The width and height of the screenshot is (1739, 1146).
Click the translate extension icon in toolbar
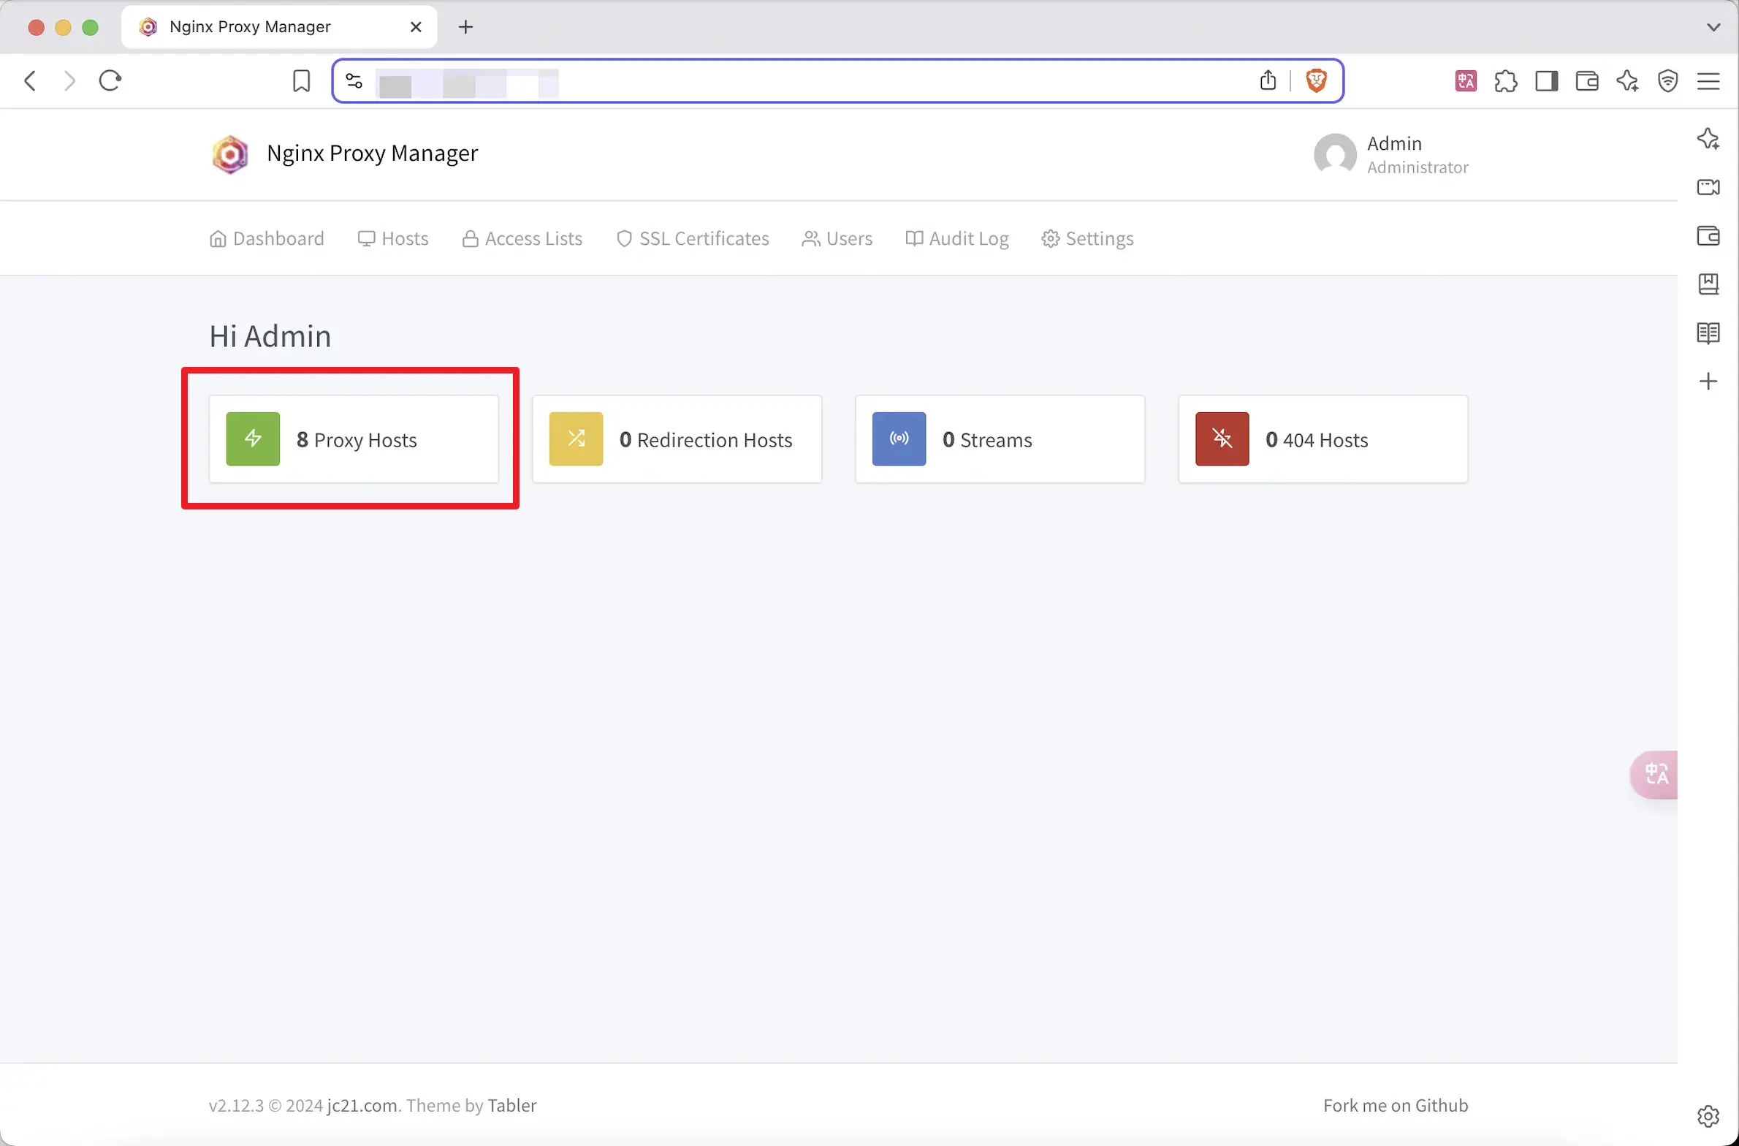[x=1466, y=80]
